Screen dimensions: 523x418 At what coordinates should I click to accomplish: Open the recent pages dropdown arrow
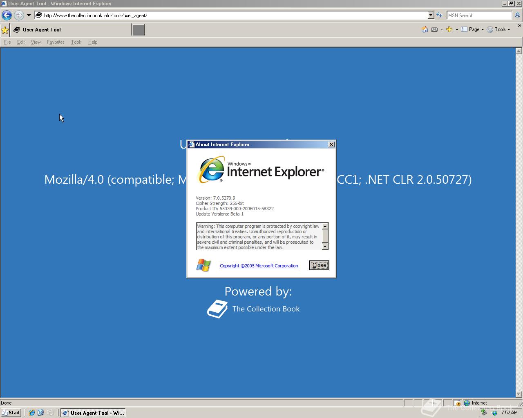coord(29,16)
